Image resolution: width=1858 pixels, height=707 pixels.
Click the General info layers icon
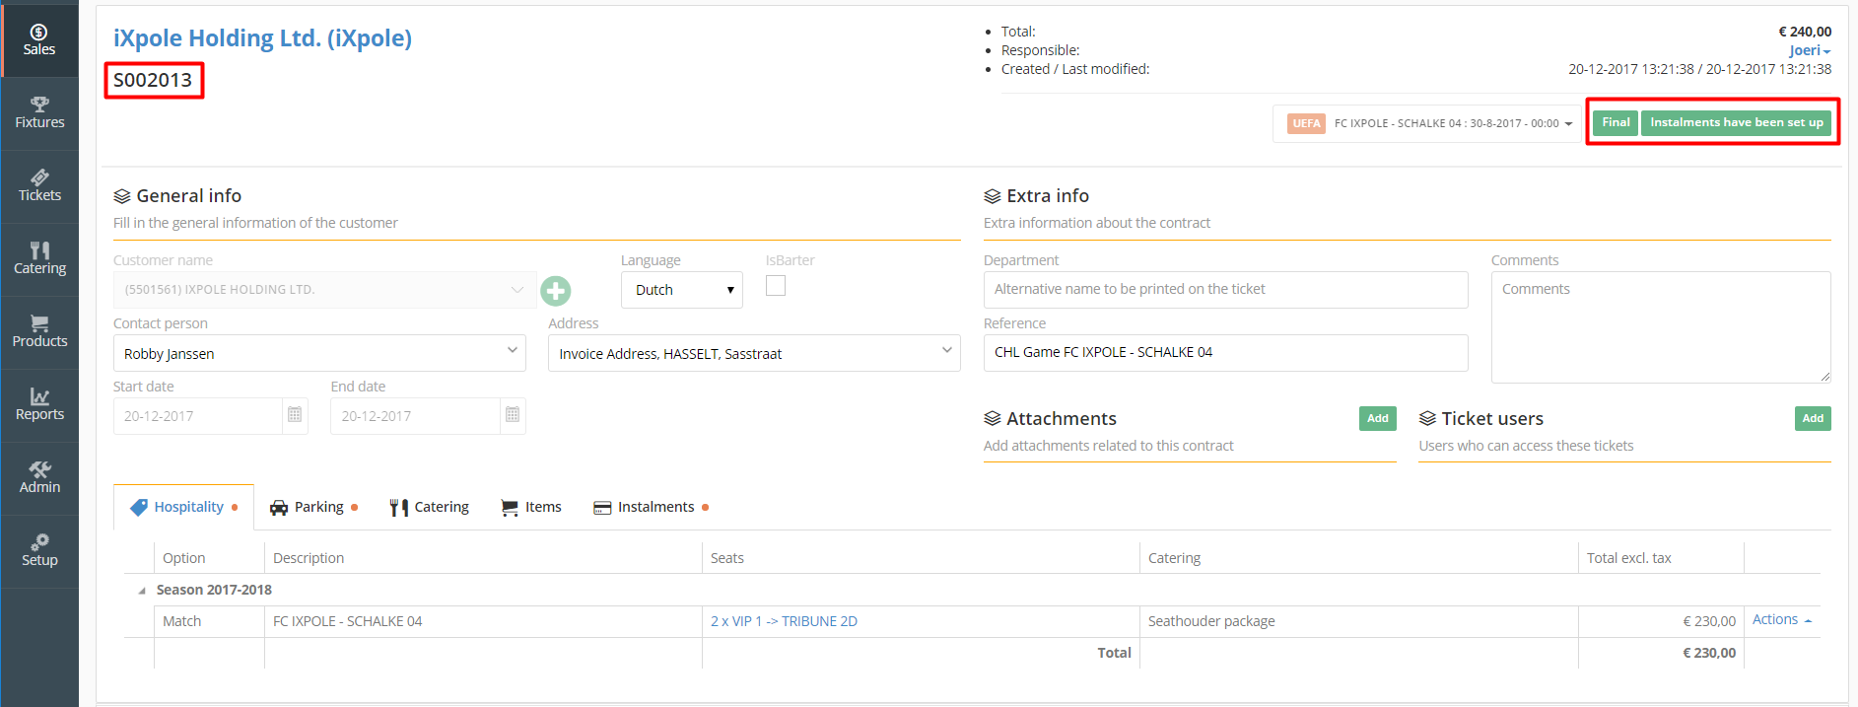(x=122, y=196)
